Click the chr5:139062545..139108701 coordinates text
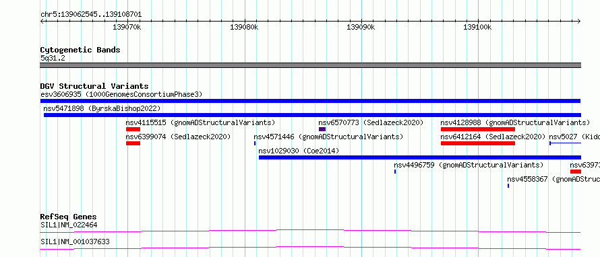600x257 pixels. (x=91, y=14)
